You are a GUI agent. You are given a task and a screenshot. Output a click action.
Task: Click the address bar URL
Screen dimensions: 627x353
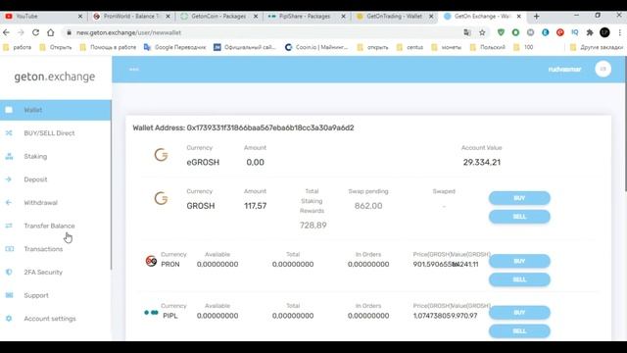(128, 32)
